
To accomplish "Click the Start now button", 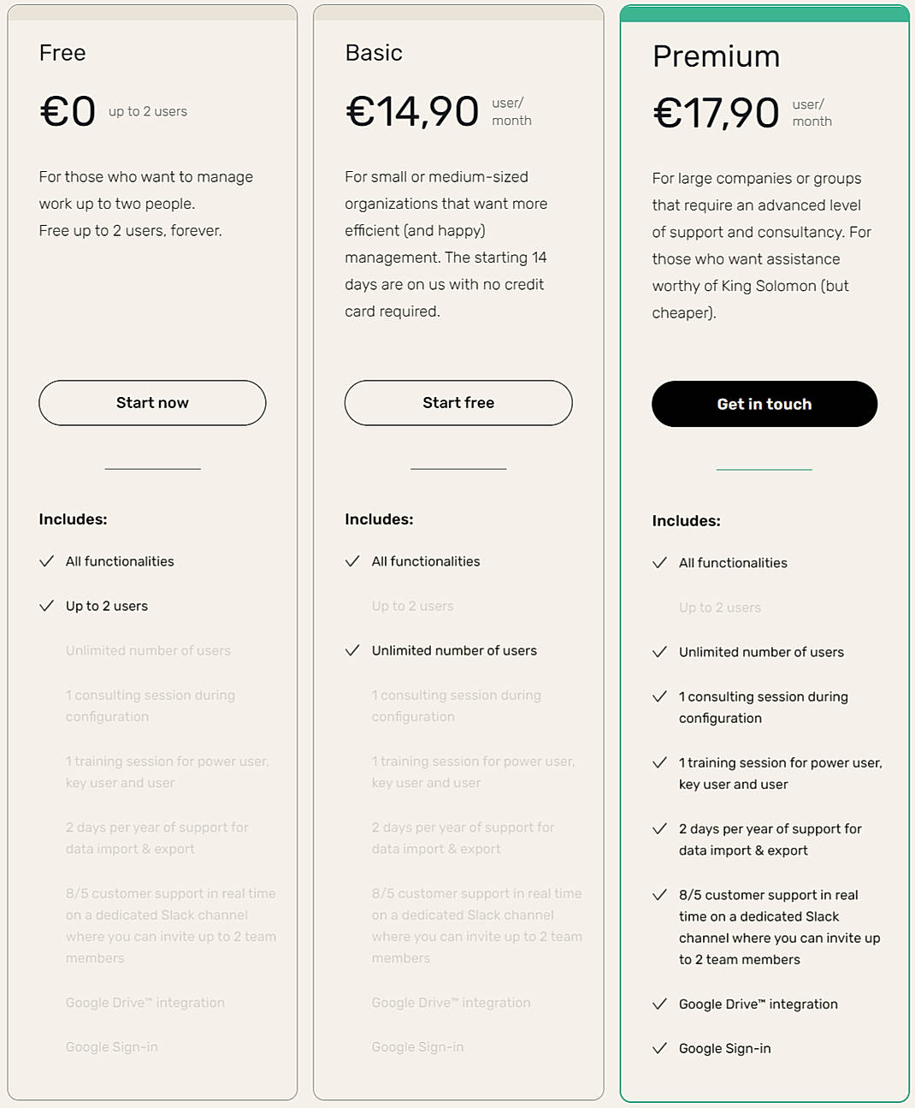I will coord(152,403).
